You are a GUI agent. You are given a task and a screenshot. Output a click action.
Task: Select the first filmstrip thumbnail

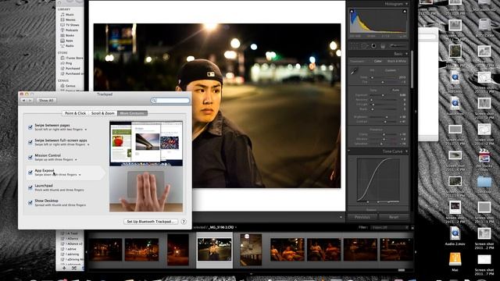tap(105, 250)
